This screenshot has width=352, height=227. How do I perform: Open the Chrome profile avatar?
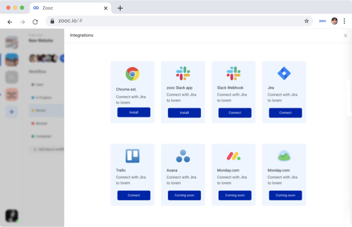[x=334, y=21]
